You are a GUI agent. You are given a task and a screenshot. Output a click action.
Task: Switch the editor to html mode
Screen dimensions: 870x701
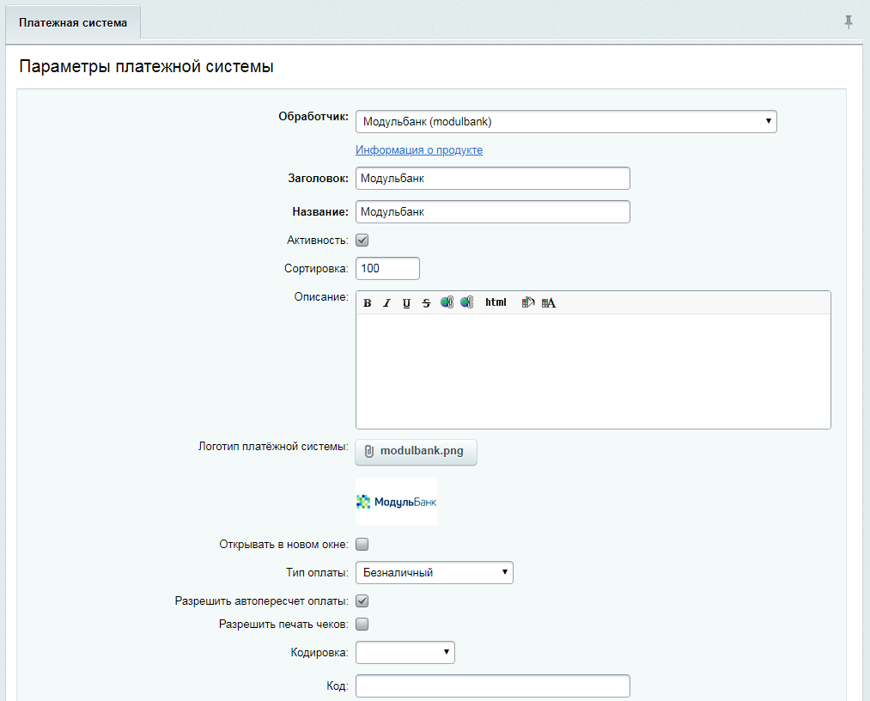tap(496, 302)
